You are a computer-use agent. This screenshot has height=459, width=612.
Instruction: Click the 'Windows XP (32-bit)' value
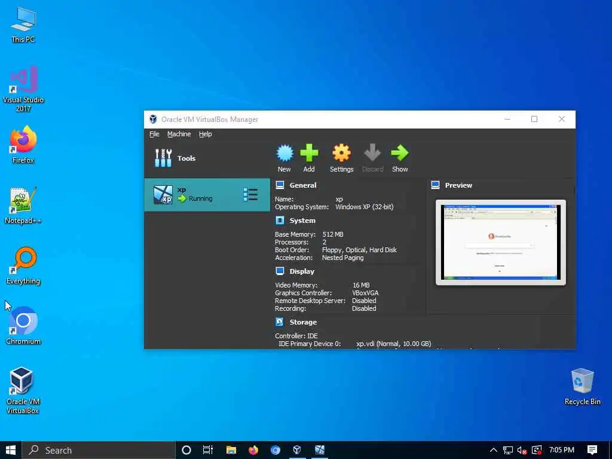pyautogui.click(x=365, y=207)
